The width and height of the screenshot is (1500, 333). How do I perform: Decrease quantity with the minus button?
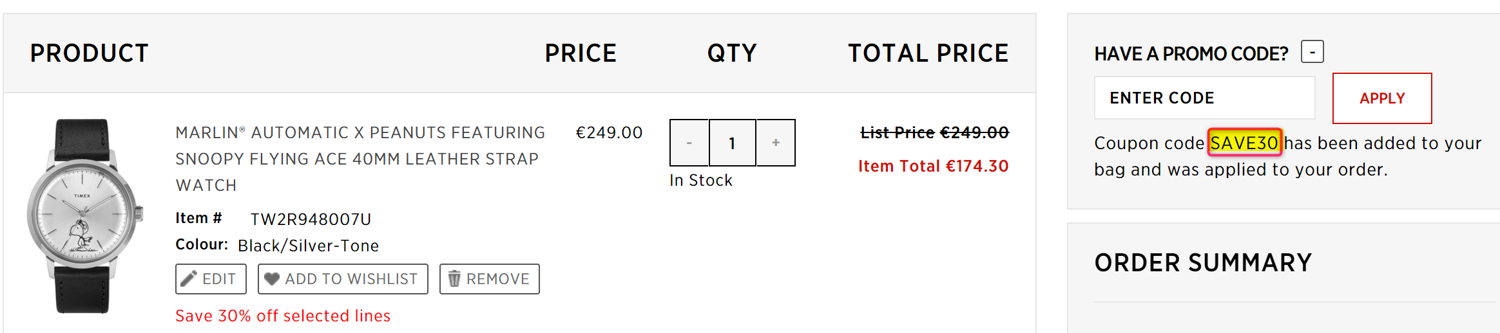tap(689, 143)
